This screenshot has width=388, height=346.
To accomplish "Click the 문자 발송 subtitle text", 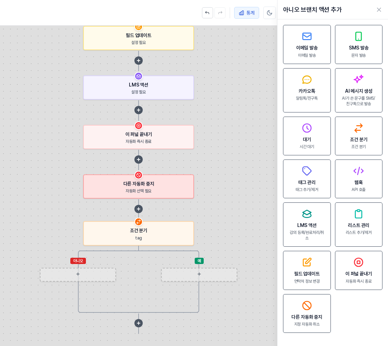I will click(358, 55).
